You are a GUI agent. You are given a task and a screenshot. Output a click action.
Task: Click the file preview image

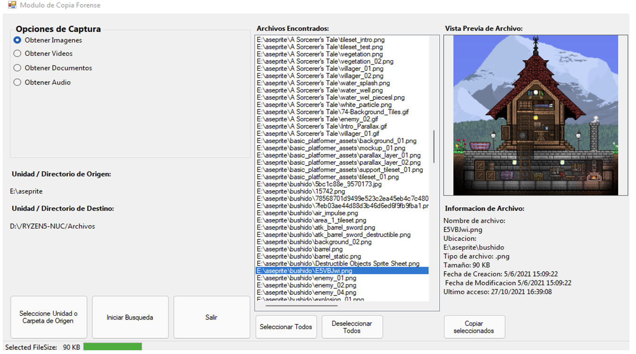click(x=536, y=115)
